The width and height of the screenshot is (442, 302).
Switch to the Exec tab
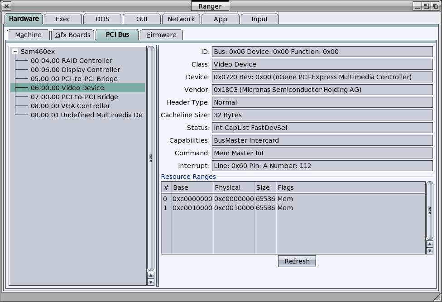(62, 19)
